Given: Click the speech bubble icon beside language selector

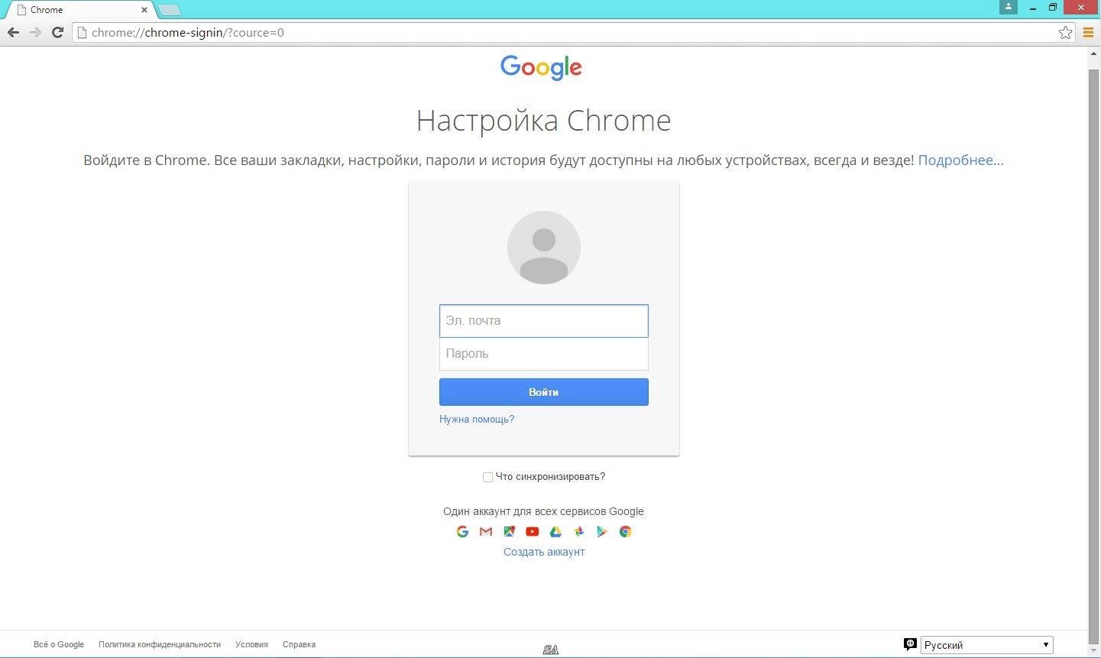Looking at the screenshot, I should 910,644.
